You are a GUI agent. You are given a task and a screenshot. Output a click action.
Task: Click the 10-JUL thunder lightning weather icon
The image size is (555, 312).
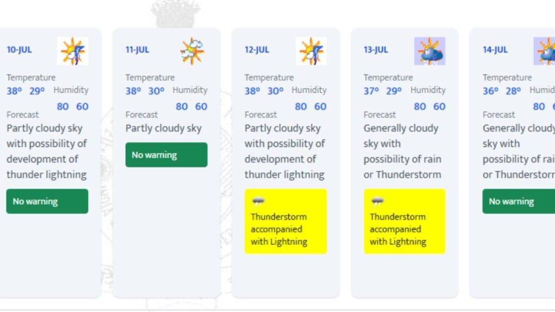coord(73,51)
